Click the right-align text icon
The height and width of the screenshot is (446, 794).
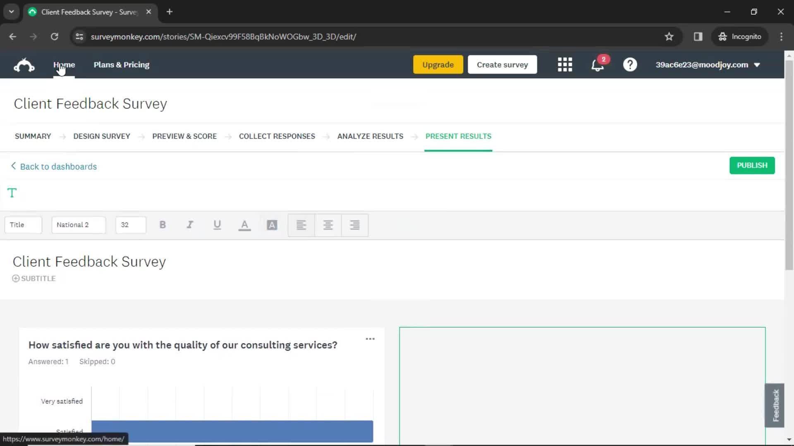354,225
